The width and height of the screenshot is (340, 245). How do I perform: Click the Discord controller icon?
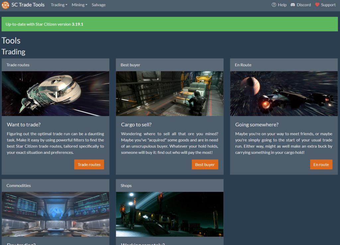tap(293, 5)
